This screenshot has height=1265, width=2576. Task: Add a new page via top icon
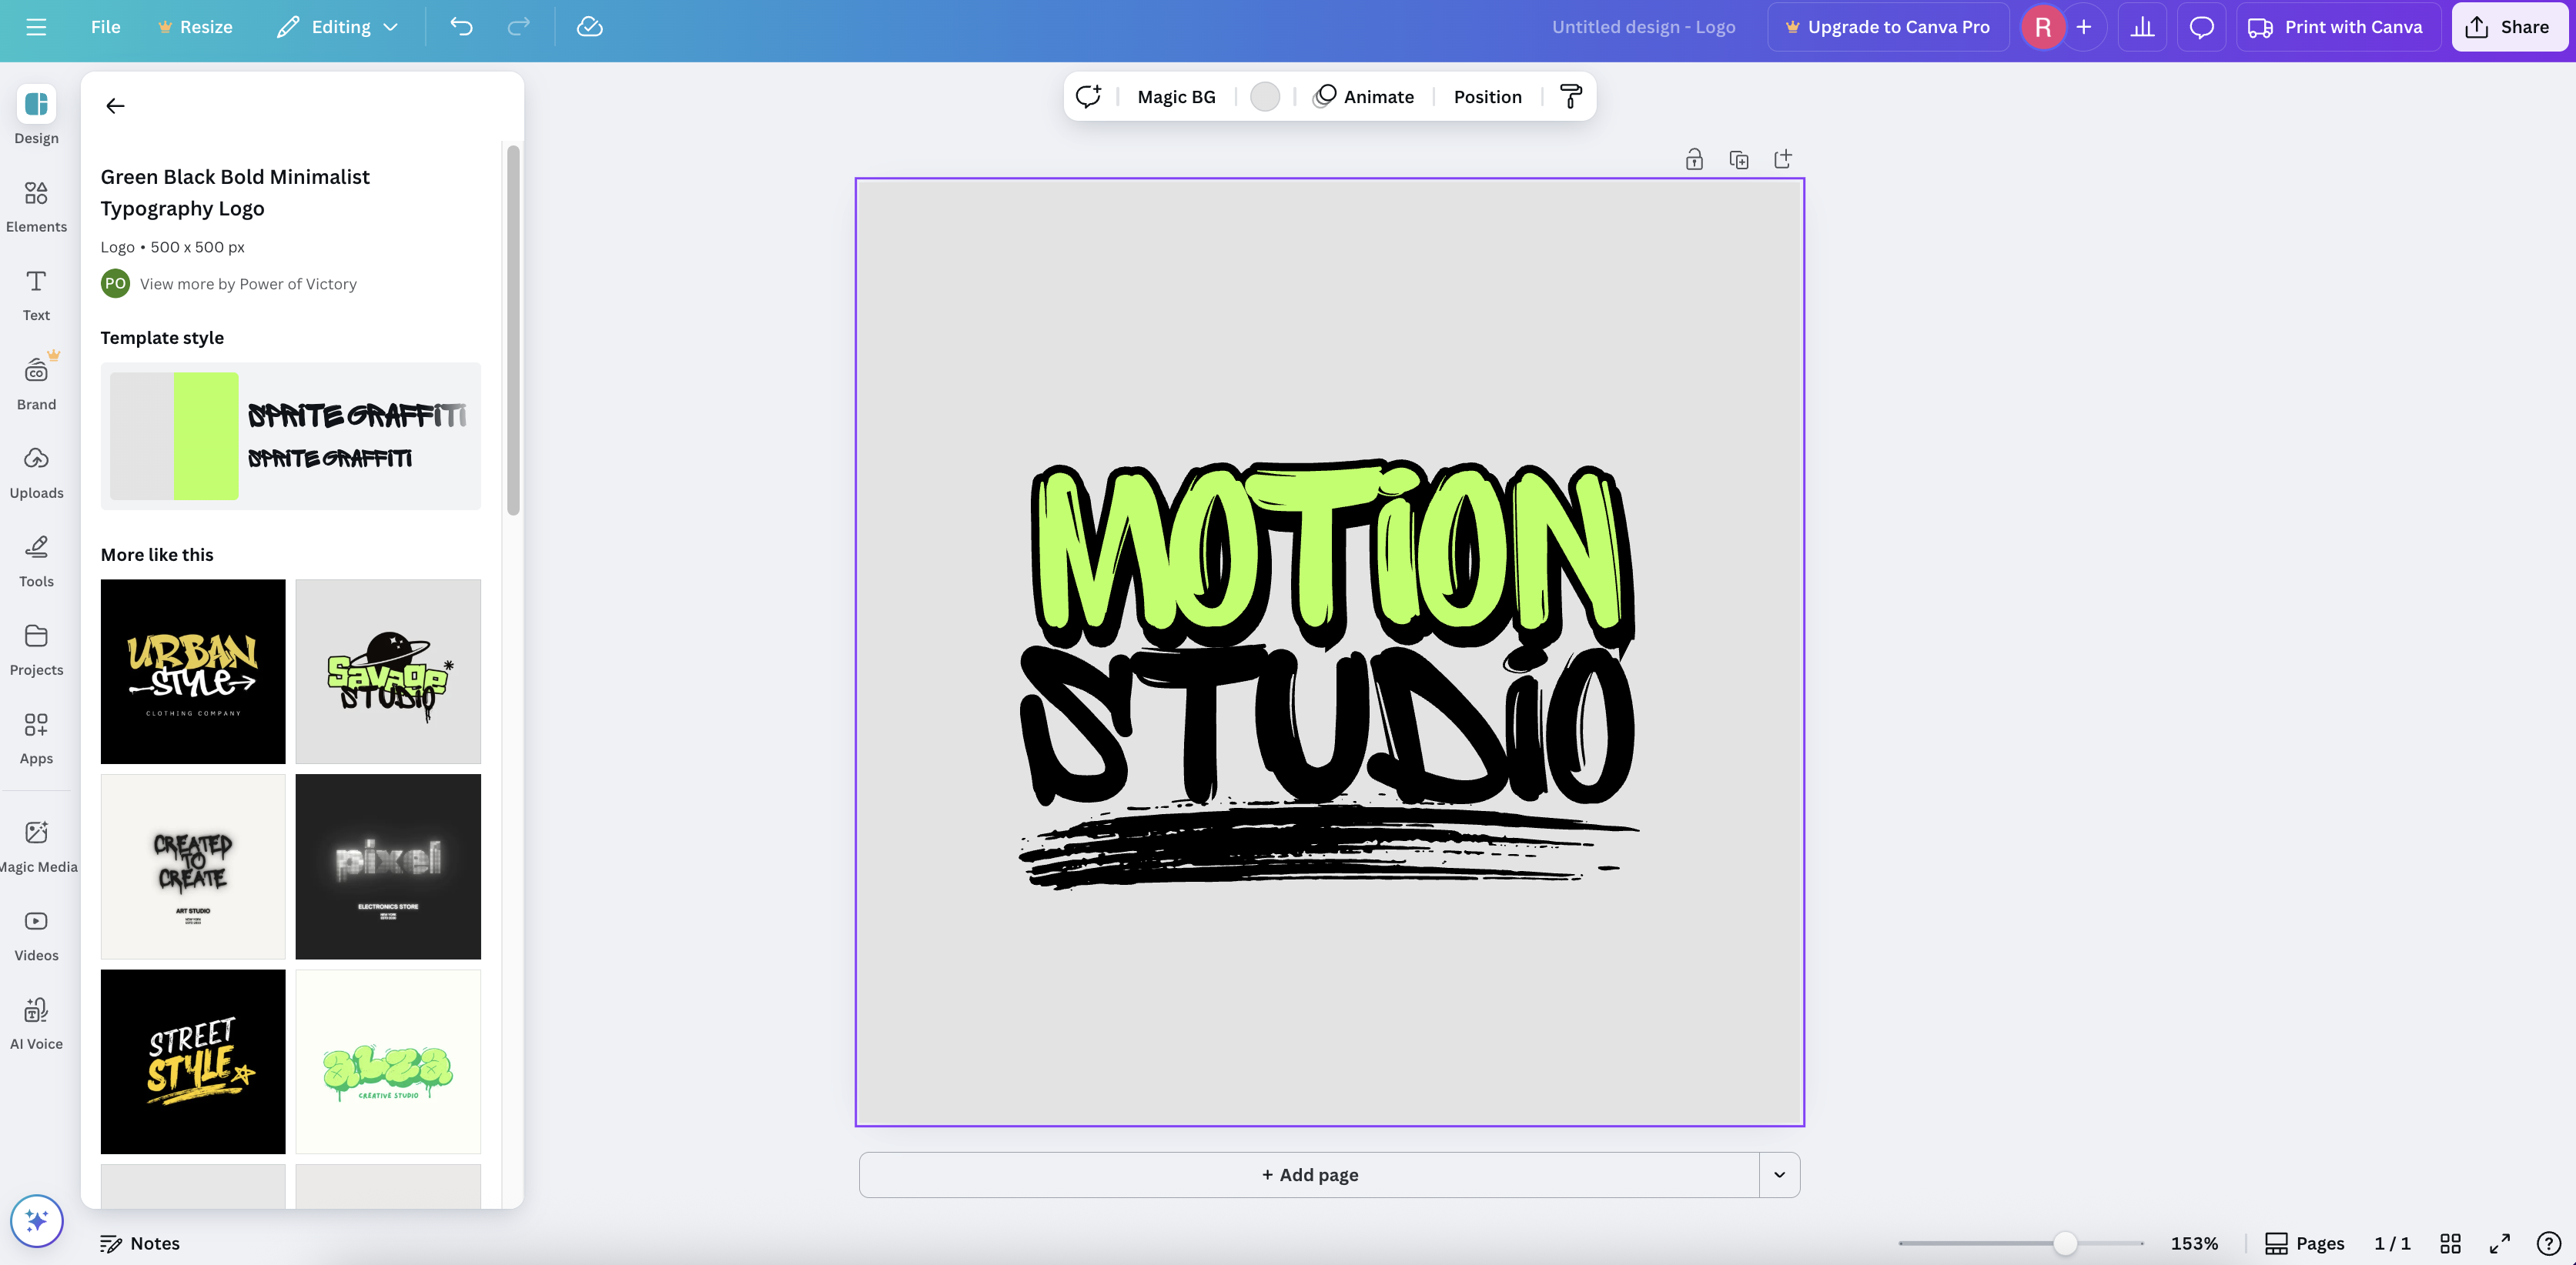1783,159
